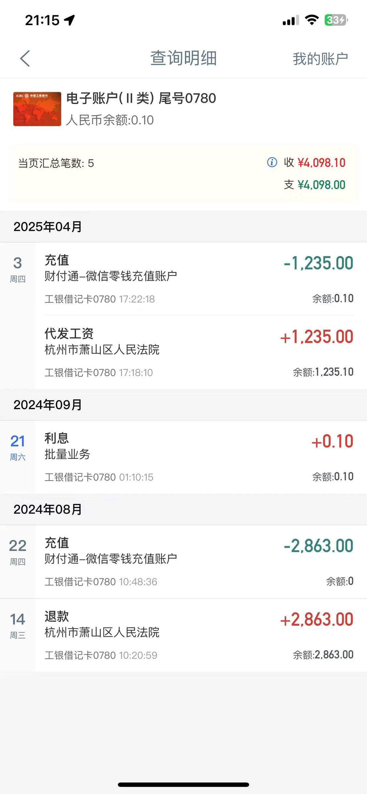This screenshot has width=367, height=794.
Task: Open 我的账户 link in header
Action: pyautogui.click(x=320, y=59)
